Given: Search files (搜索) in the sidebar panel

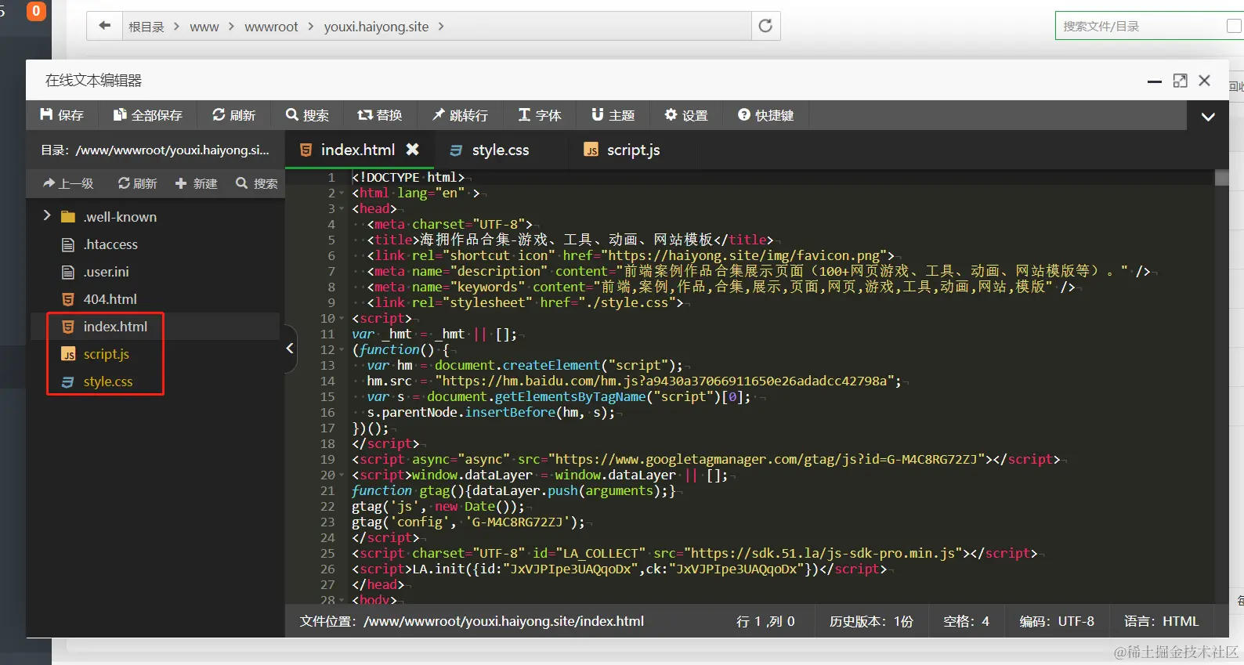Looking at the screenshot, I should (257, 183).
